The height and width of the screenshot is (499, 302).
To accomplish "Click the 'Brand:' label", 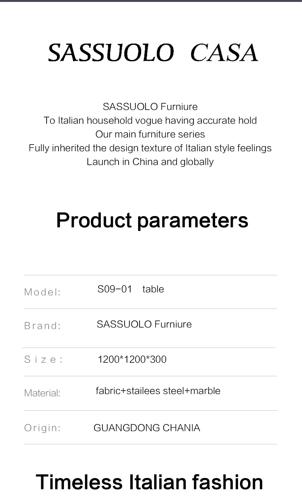I will pos(42,326).
